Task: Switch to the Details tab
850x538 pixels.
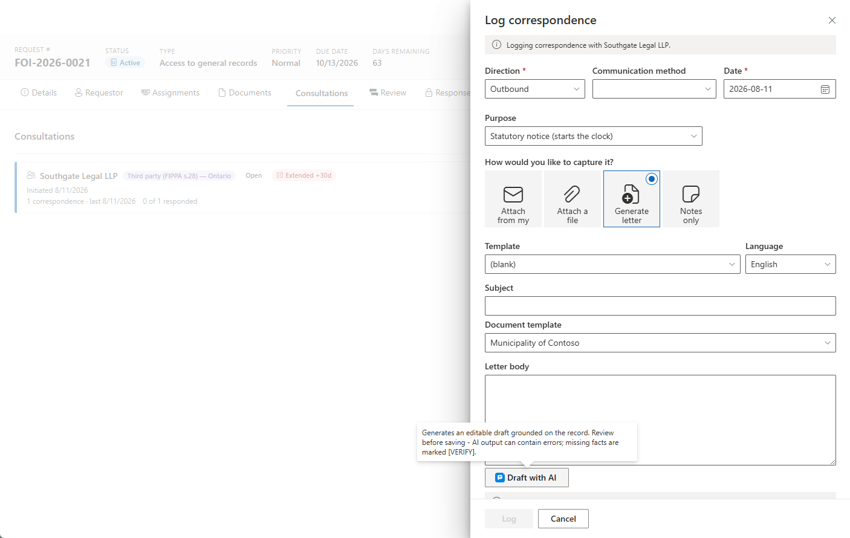Action: click(39, 92)
